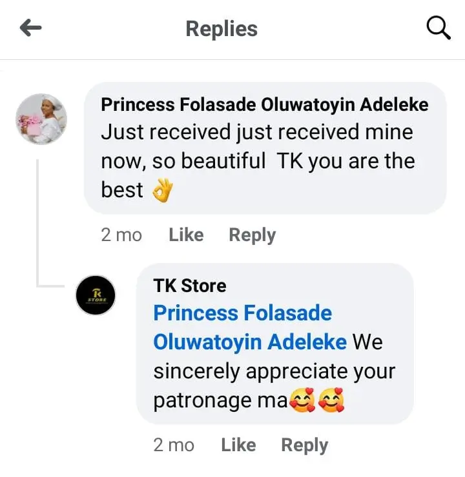Screen dimensions: 465x477
Task: Open Princess Folasade's profile picture
Action: pyautogui.click(x=41, y=119)
